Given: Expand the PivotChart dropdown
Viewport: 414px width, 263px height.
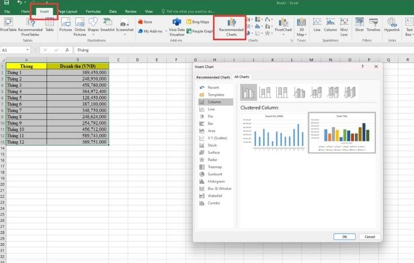Looking at the screenshot, I should click(283, 30).
